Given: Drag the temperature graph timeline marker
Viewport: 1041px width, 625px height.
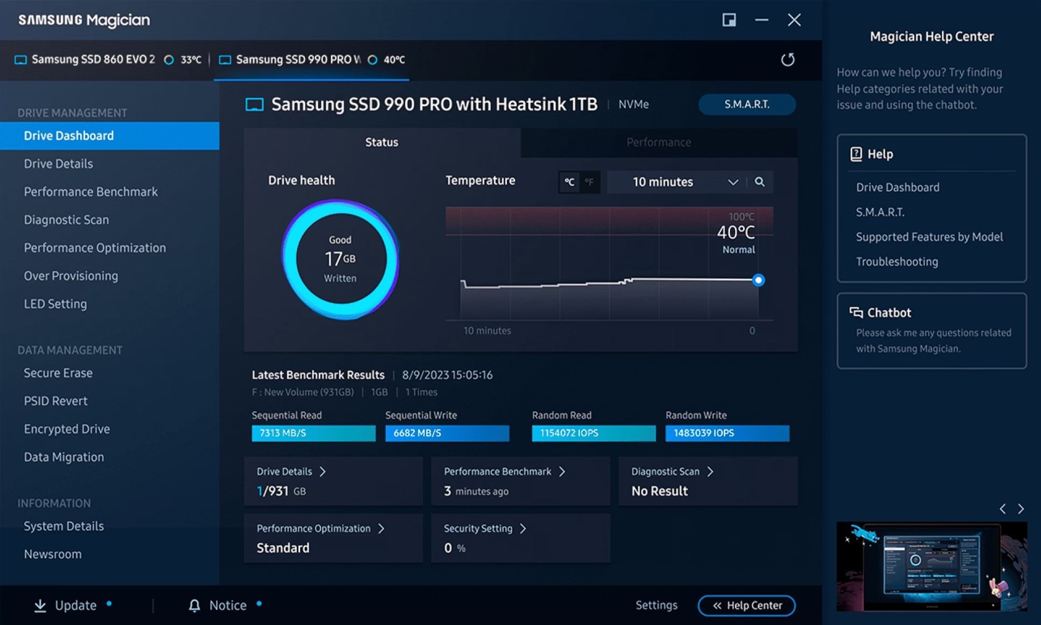Looking at the screenshot, I should [760, 280].
